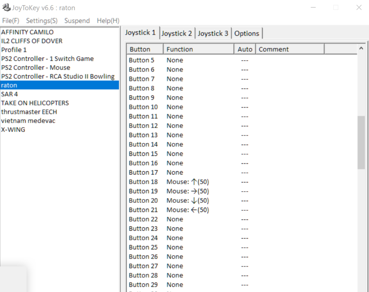
Task: Select the vietnam medevac profile
Action: coord(60,121)
